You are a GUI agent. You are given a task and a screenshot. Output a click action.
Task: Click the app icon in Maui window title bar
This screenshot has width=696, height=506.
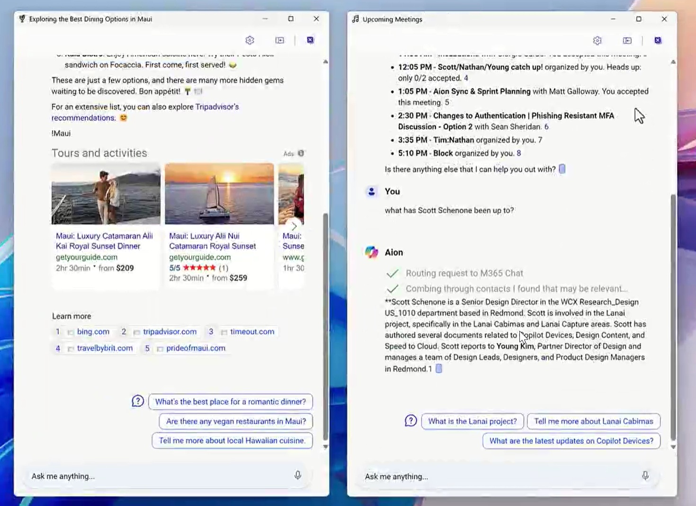point(22,19)
